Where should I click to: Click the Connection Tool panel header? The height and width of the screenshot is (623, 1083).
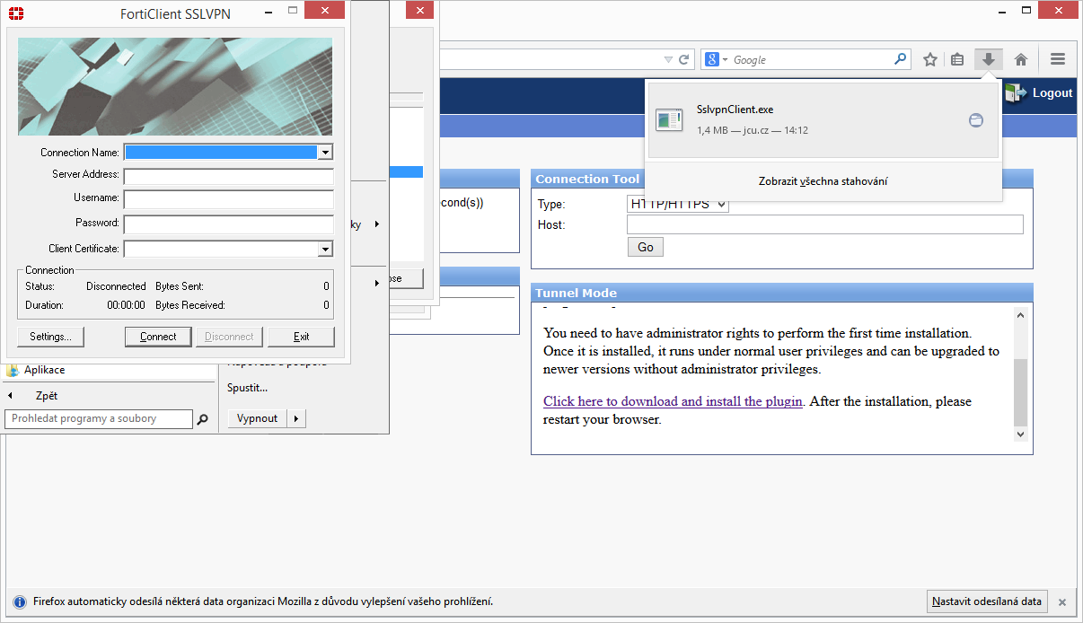tap(782, 179)
